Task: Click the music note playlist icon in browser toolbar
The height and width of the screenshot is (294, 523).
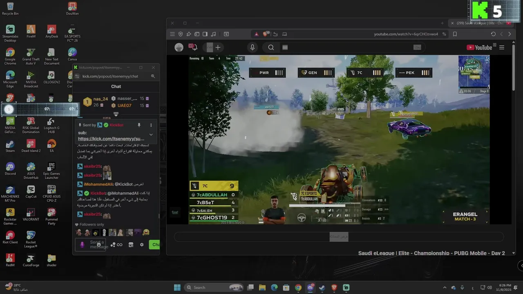Action: (x=213, y=34)
